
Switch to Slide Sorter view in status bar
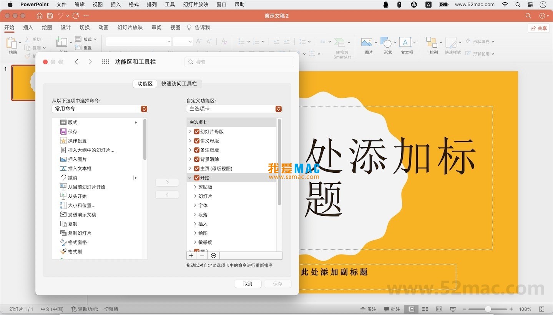coord(425,309)
